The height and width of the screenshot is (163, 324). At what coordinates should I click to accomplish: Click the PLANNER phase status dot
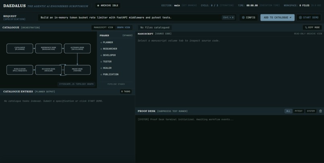101,42
